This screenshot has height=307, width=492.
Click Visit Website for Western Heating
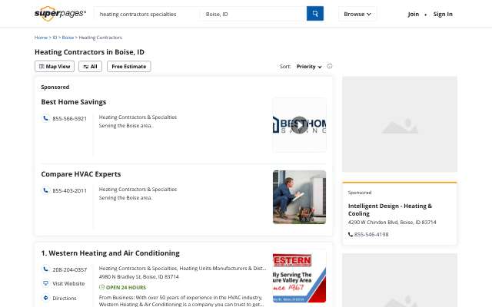click(x=68, y=283)
